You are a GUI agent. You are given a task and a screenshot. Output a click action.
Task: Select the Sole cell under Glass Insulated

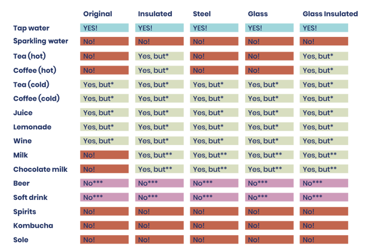(x=325, y=240)
